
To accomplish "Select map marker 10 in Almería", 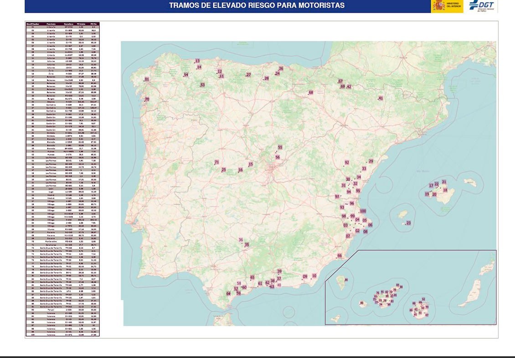I will point(314,276).
